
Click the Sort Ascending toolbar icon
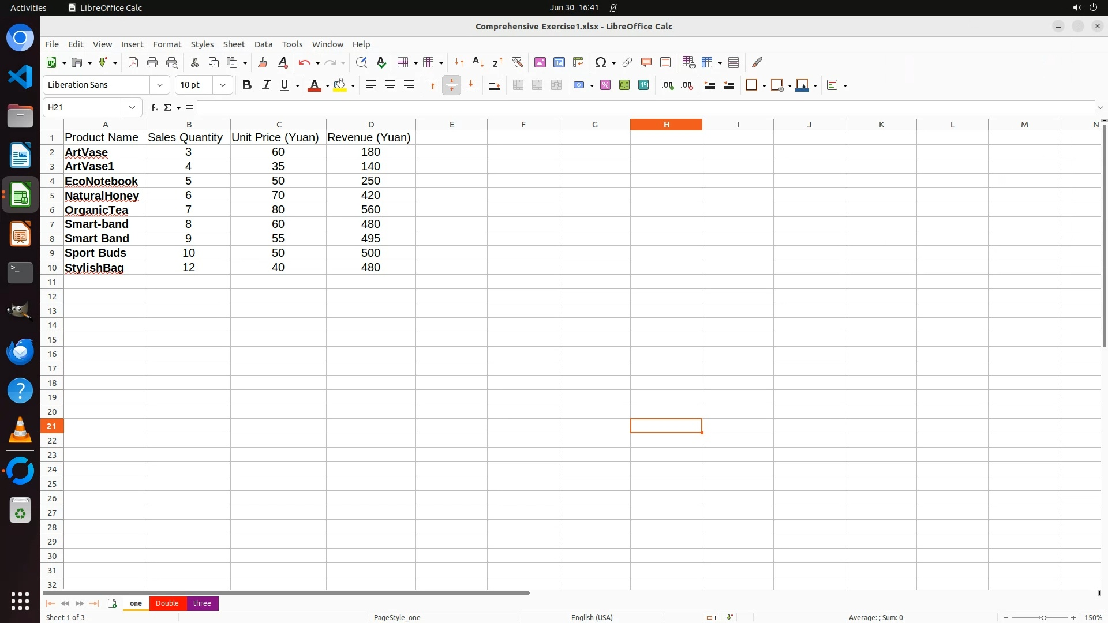coord(478,62)
